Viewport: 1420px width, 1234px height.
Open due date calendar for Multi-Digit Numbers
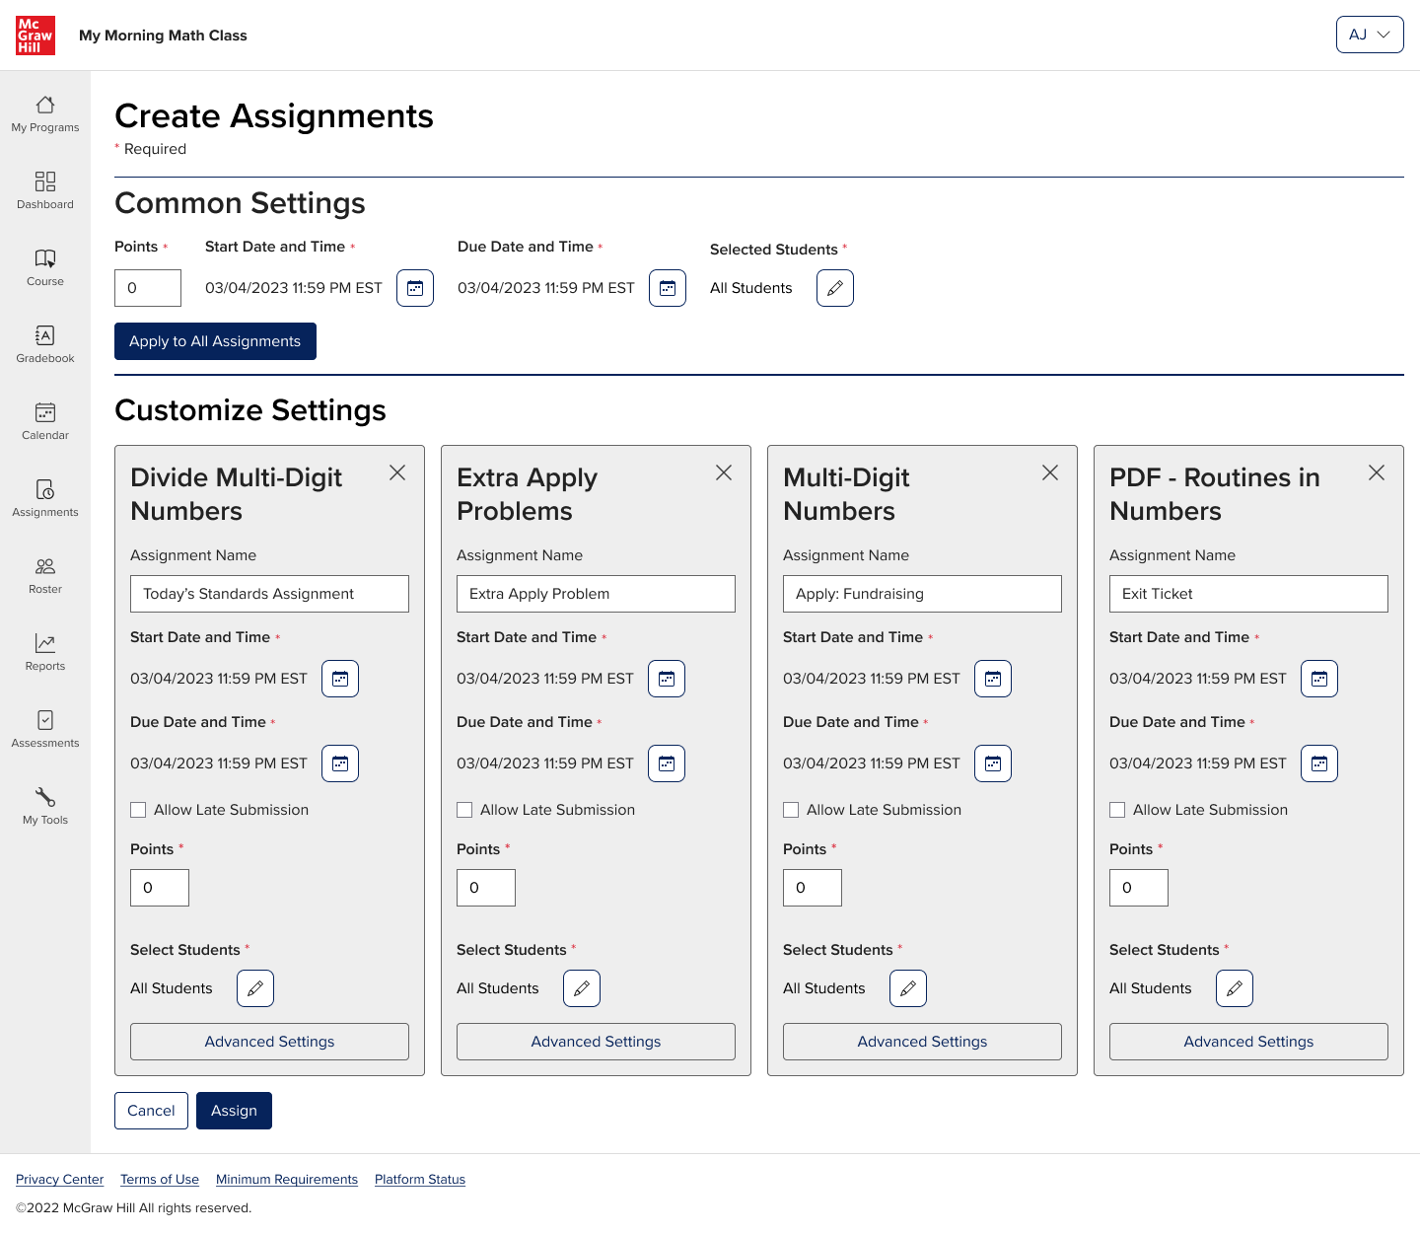click(x=993, y=763)
